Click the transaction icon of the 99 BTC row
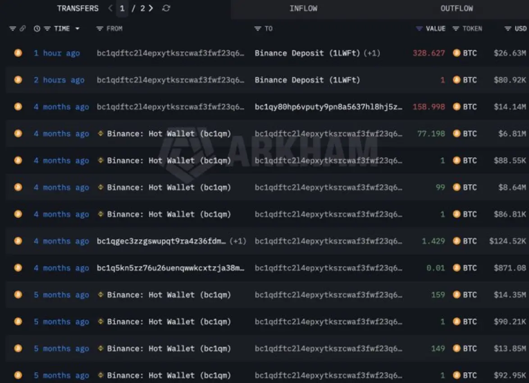Image resolution: width=529 pixels, height=383 pixels. pos(18,187)
